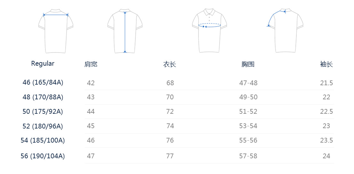Click the shoulder width shirt diagram
Viewport: 354px width, 174px height.
pos(56,31)
